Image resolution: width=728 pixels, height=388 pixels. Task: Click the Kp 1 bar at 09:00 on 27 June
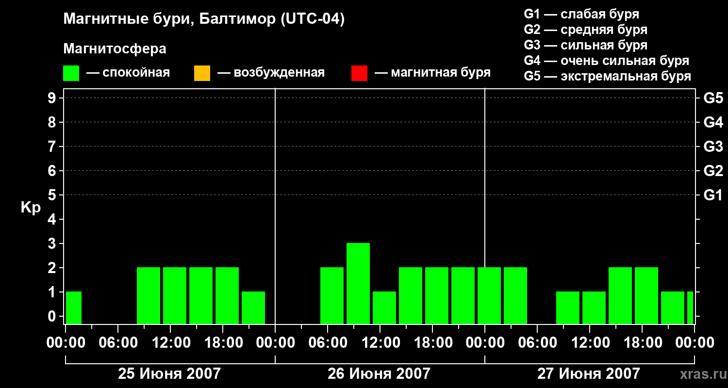(x=568, y=307)
